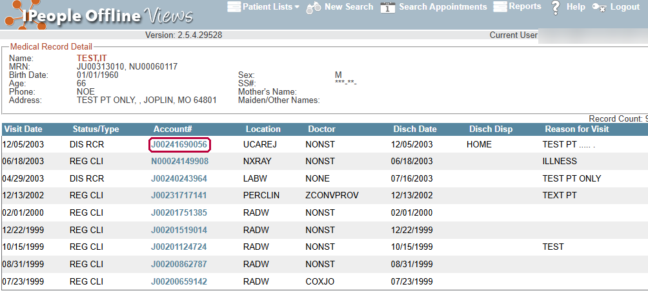Open account J00200659142
This screenshot has width=648, height=291.
click(179, 281)
